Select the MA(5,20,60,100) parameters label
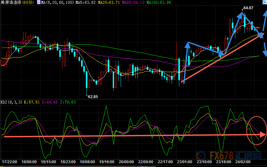Screen dimensions: 267x167 58,3
